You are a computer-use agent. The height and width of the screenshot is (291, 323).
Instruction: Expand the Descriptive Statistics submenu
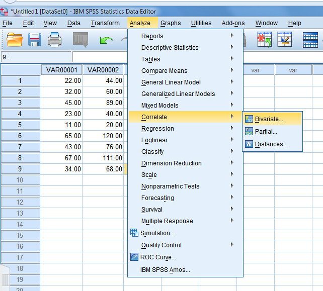point(185,48)
